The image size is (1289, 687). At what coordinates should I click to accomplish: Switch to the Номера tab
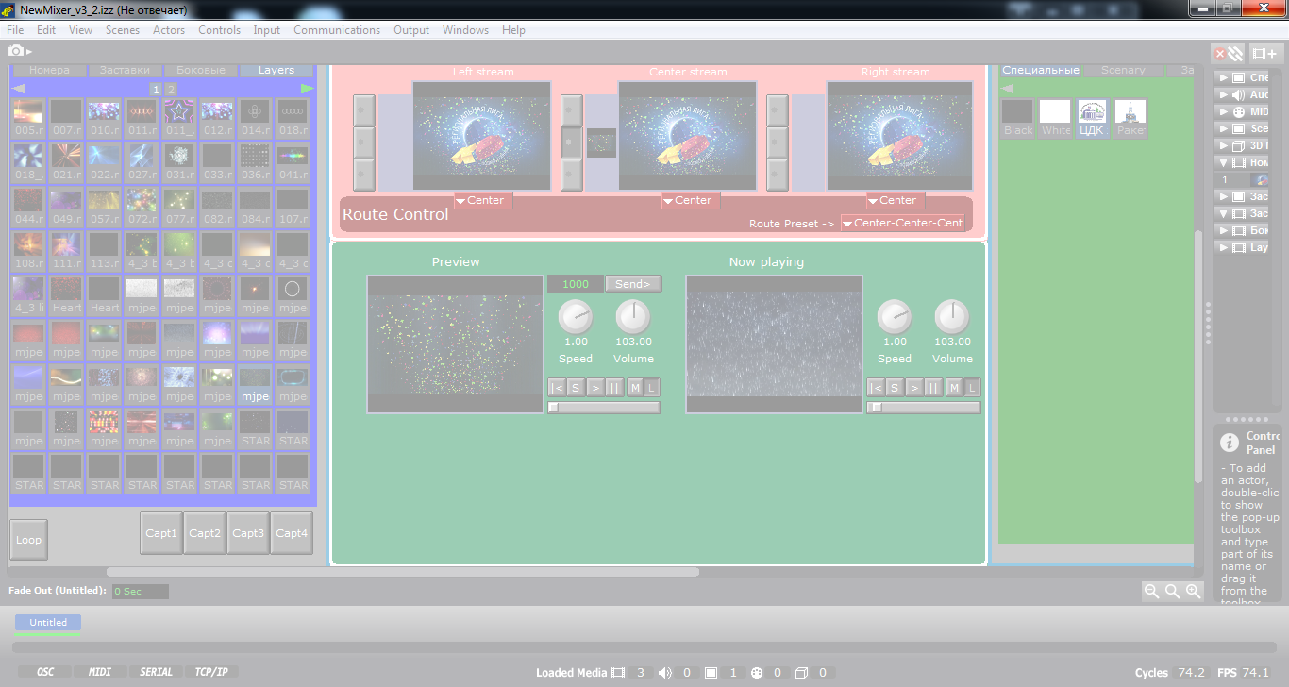pos(49,71)
